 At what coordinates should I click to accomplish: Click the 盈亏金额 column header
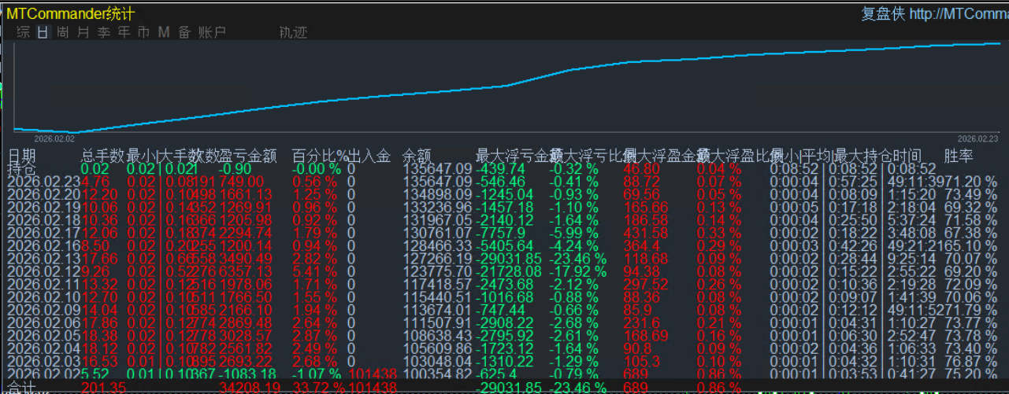pyautogui.click(x=248, y=156)
